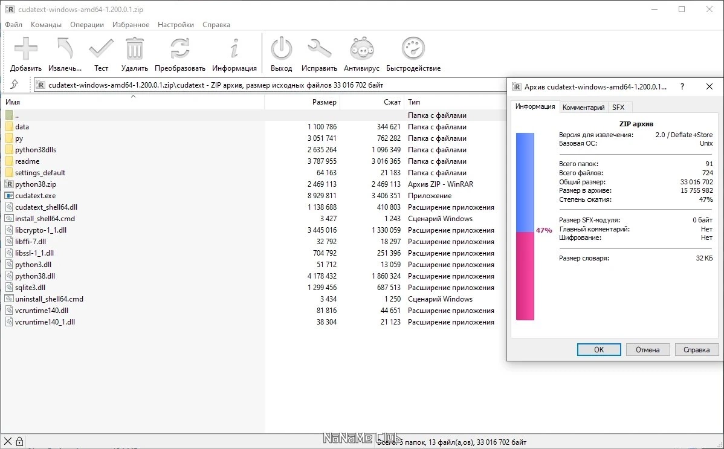Open the Быстродействие benchmark icon
724x449 pixels.
[x=413, y=48]
